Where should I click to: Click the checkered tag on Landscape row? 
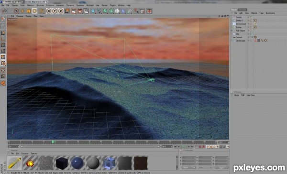click(265, 41)
